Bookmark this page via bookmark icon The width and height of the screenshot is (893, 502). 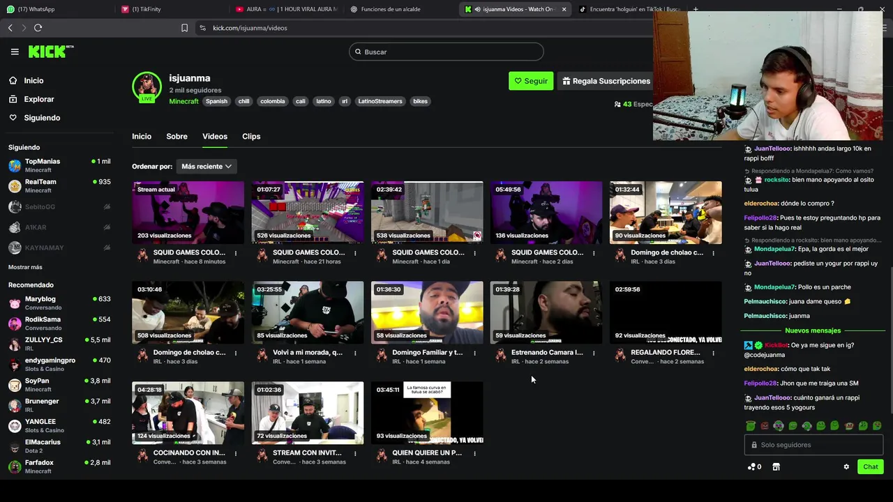click(x=184, y=28)
